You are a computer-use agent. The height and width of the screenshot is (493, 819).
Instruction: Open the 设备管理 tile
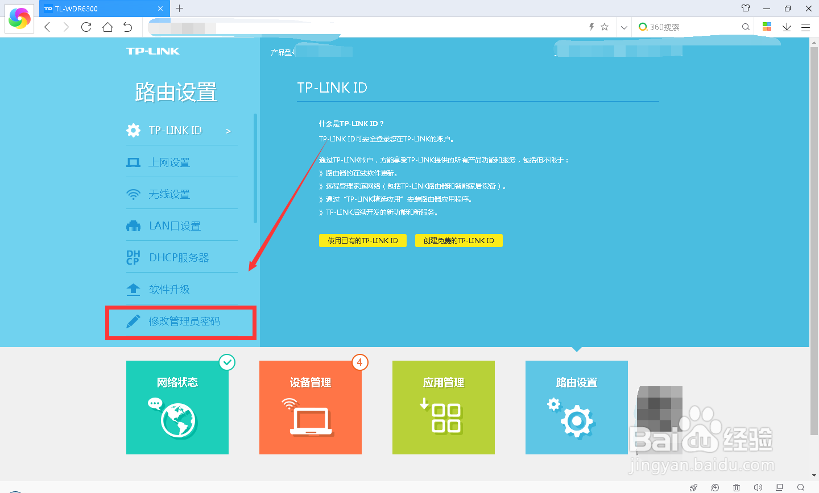(311, 407)
